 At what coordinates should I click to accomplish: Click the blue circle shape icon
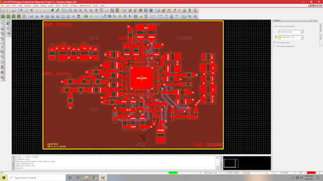(x=42, y=16)
